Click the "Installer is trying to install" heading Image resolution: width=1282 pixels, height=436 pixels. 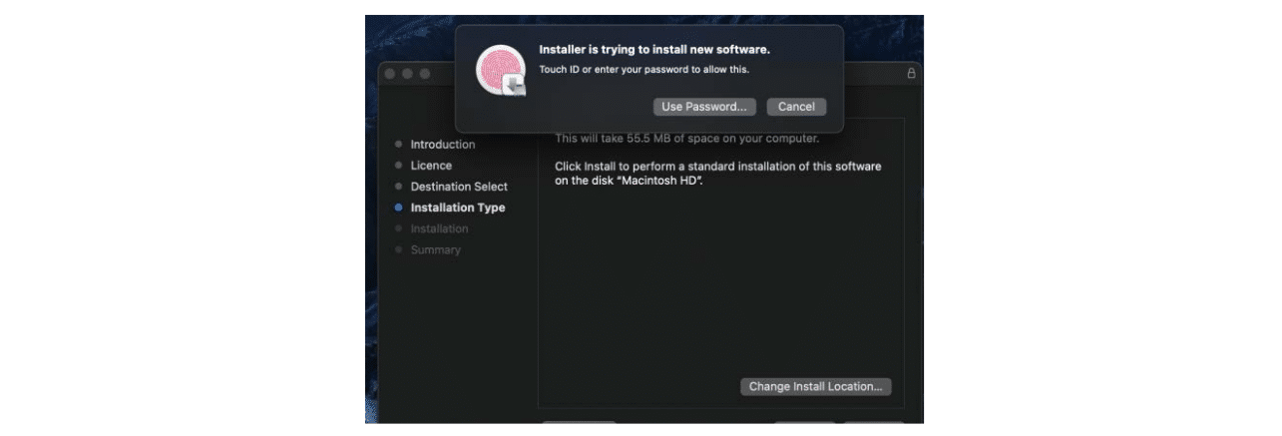[x=654, y=49]
